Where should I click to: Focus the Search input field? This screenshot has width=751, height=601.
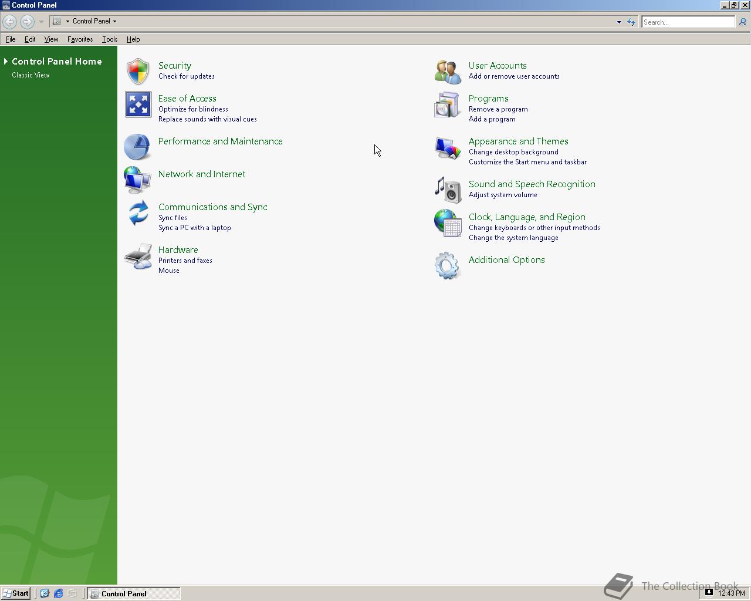(x=688, y=22)
